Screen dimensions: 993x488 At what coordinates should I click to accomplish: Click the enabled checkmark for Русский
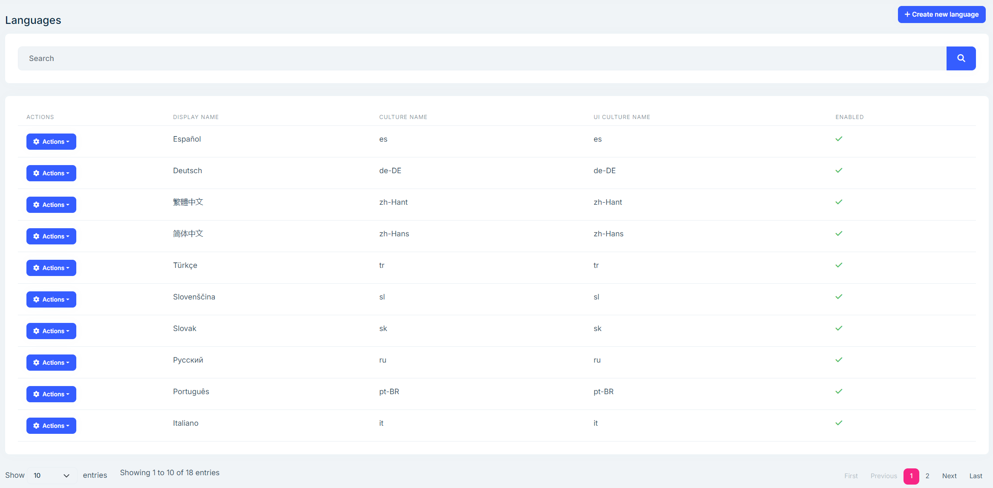839,360
